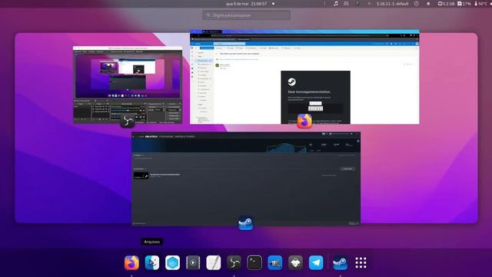Open the blue hexagon app in dock

(172, 262)
